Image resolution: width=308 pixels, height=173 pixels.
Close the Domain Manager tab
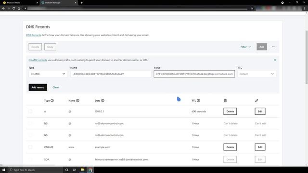click(76, 3)
